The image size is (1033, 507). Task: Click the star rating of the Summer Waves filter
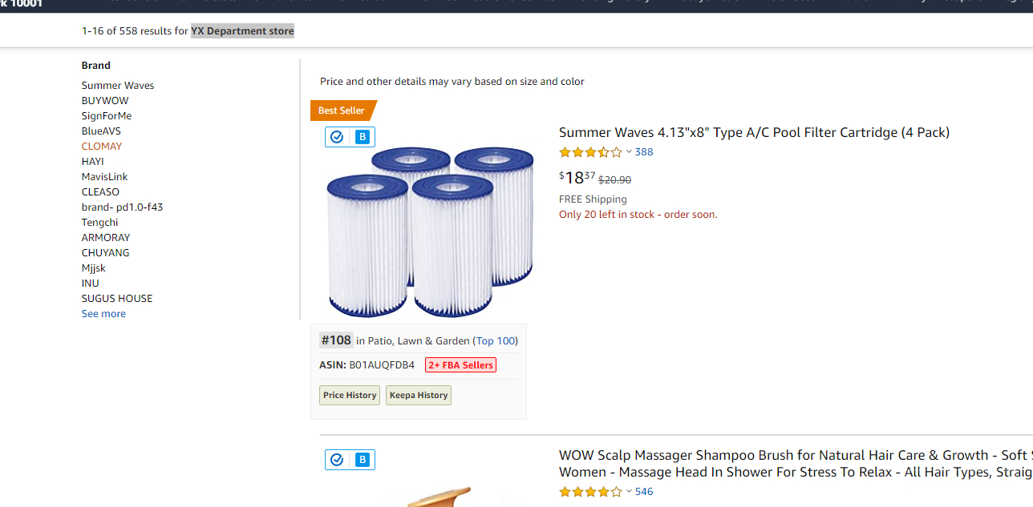pyautogui.click(x=590, y=152)
